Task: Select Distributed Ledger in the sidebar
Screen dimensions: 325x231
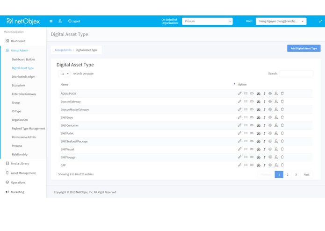Action: 23,77
